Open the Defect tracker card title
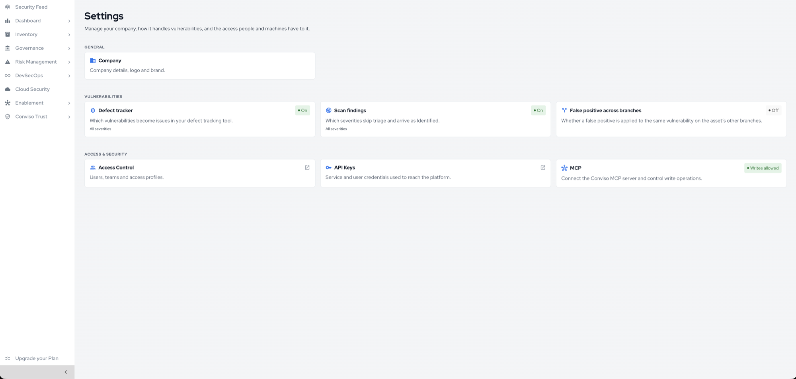Image resolution: width=796 pixels, height=379 pixels. pos(115,110)
